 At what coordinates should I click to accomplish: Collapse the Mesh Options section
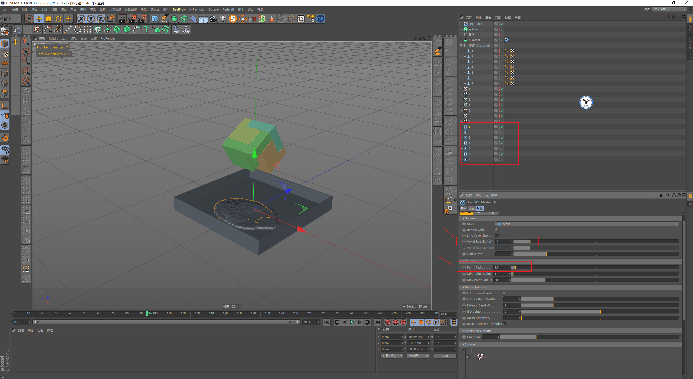pyautogui.click(x=463, y=287)
